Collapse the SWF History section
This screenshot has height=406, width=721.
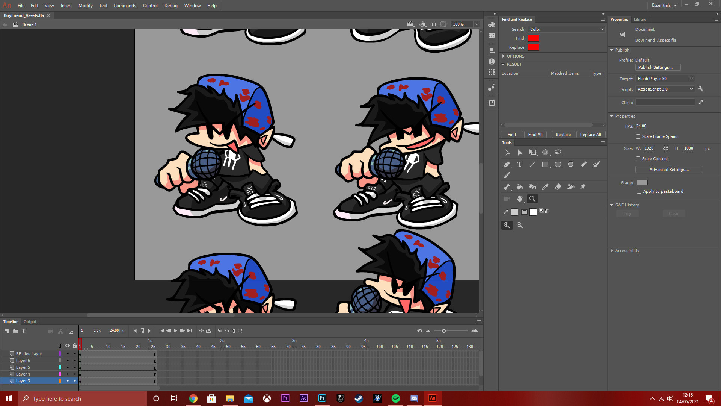612,205
